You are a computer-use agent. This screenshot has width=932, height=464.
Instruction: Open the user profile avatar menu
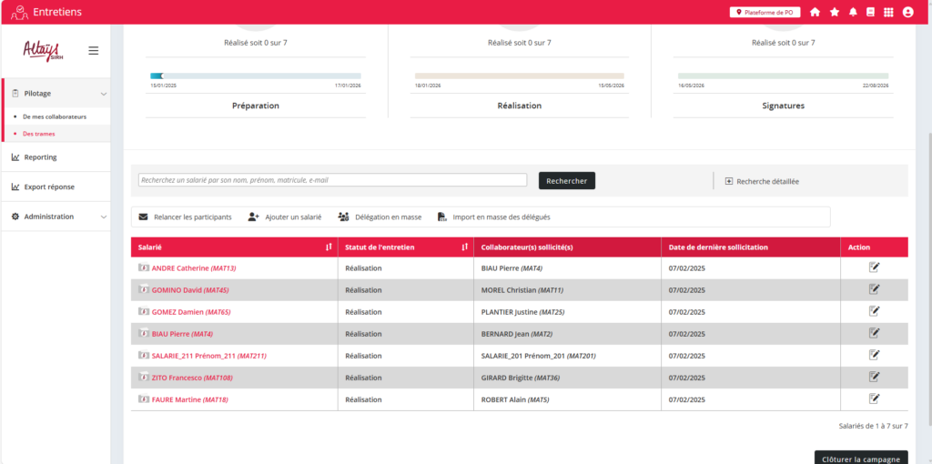coord(907,12)
